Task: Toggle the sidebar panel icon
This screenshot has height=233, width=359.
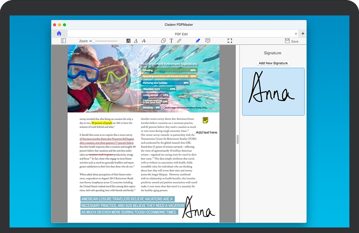Action: [x=63, y=41]
